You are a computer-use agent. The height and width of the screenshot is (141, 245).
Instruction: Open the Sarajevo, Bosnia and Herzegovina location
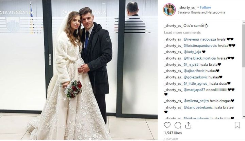point(201,13)
